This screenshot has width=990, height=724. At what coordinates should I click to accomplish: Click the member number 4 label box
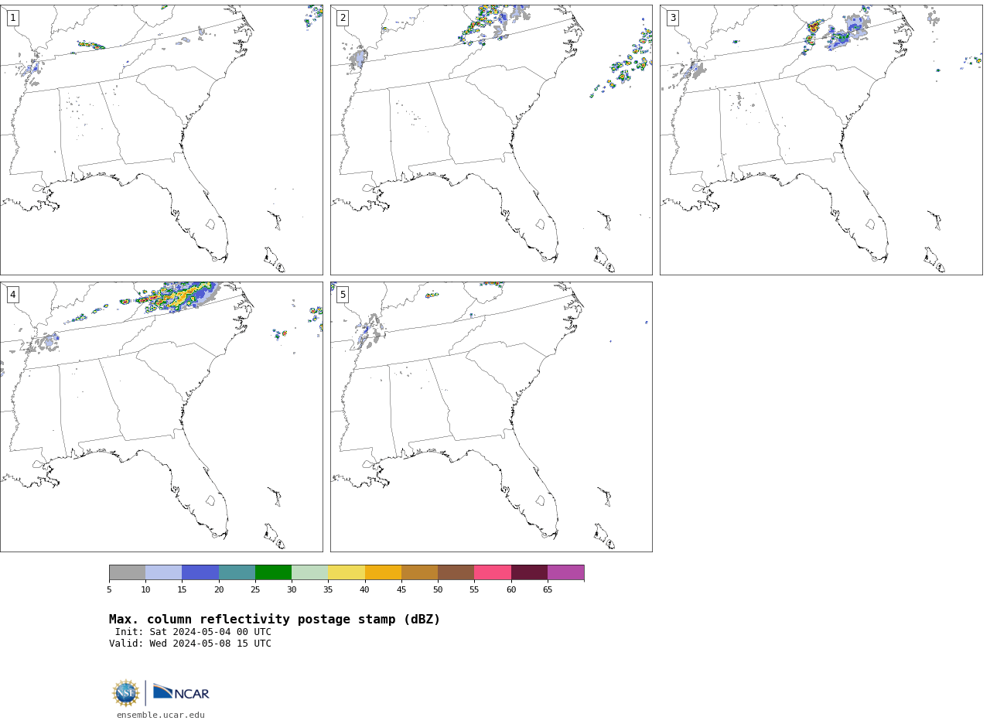coord(12,295)
